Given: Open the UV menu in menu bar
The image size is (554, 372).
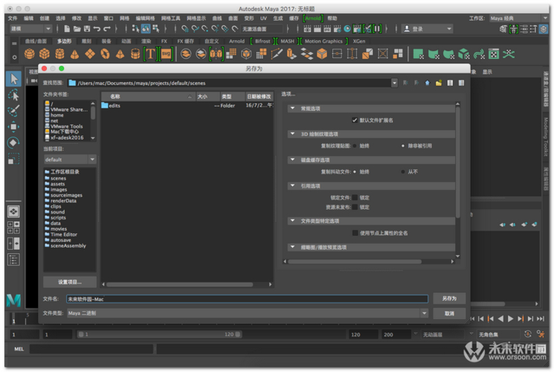Looking at the screenshot, I should coord(263,18).
